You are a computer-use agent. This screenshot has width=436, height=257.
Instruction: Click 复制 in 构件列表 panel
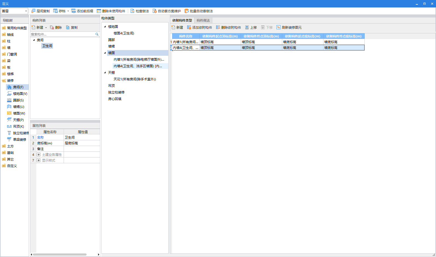click(x=72, y=27)
